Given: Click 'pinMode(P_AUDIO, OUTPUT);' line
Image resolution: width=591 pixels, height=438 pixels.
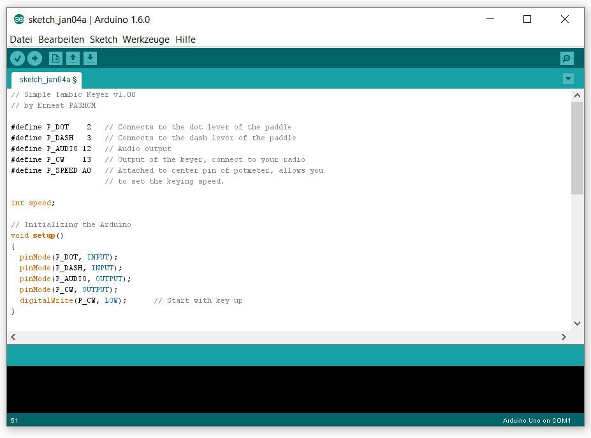Looking at the screenshot, I should [75, 279].
